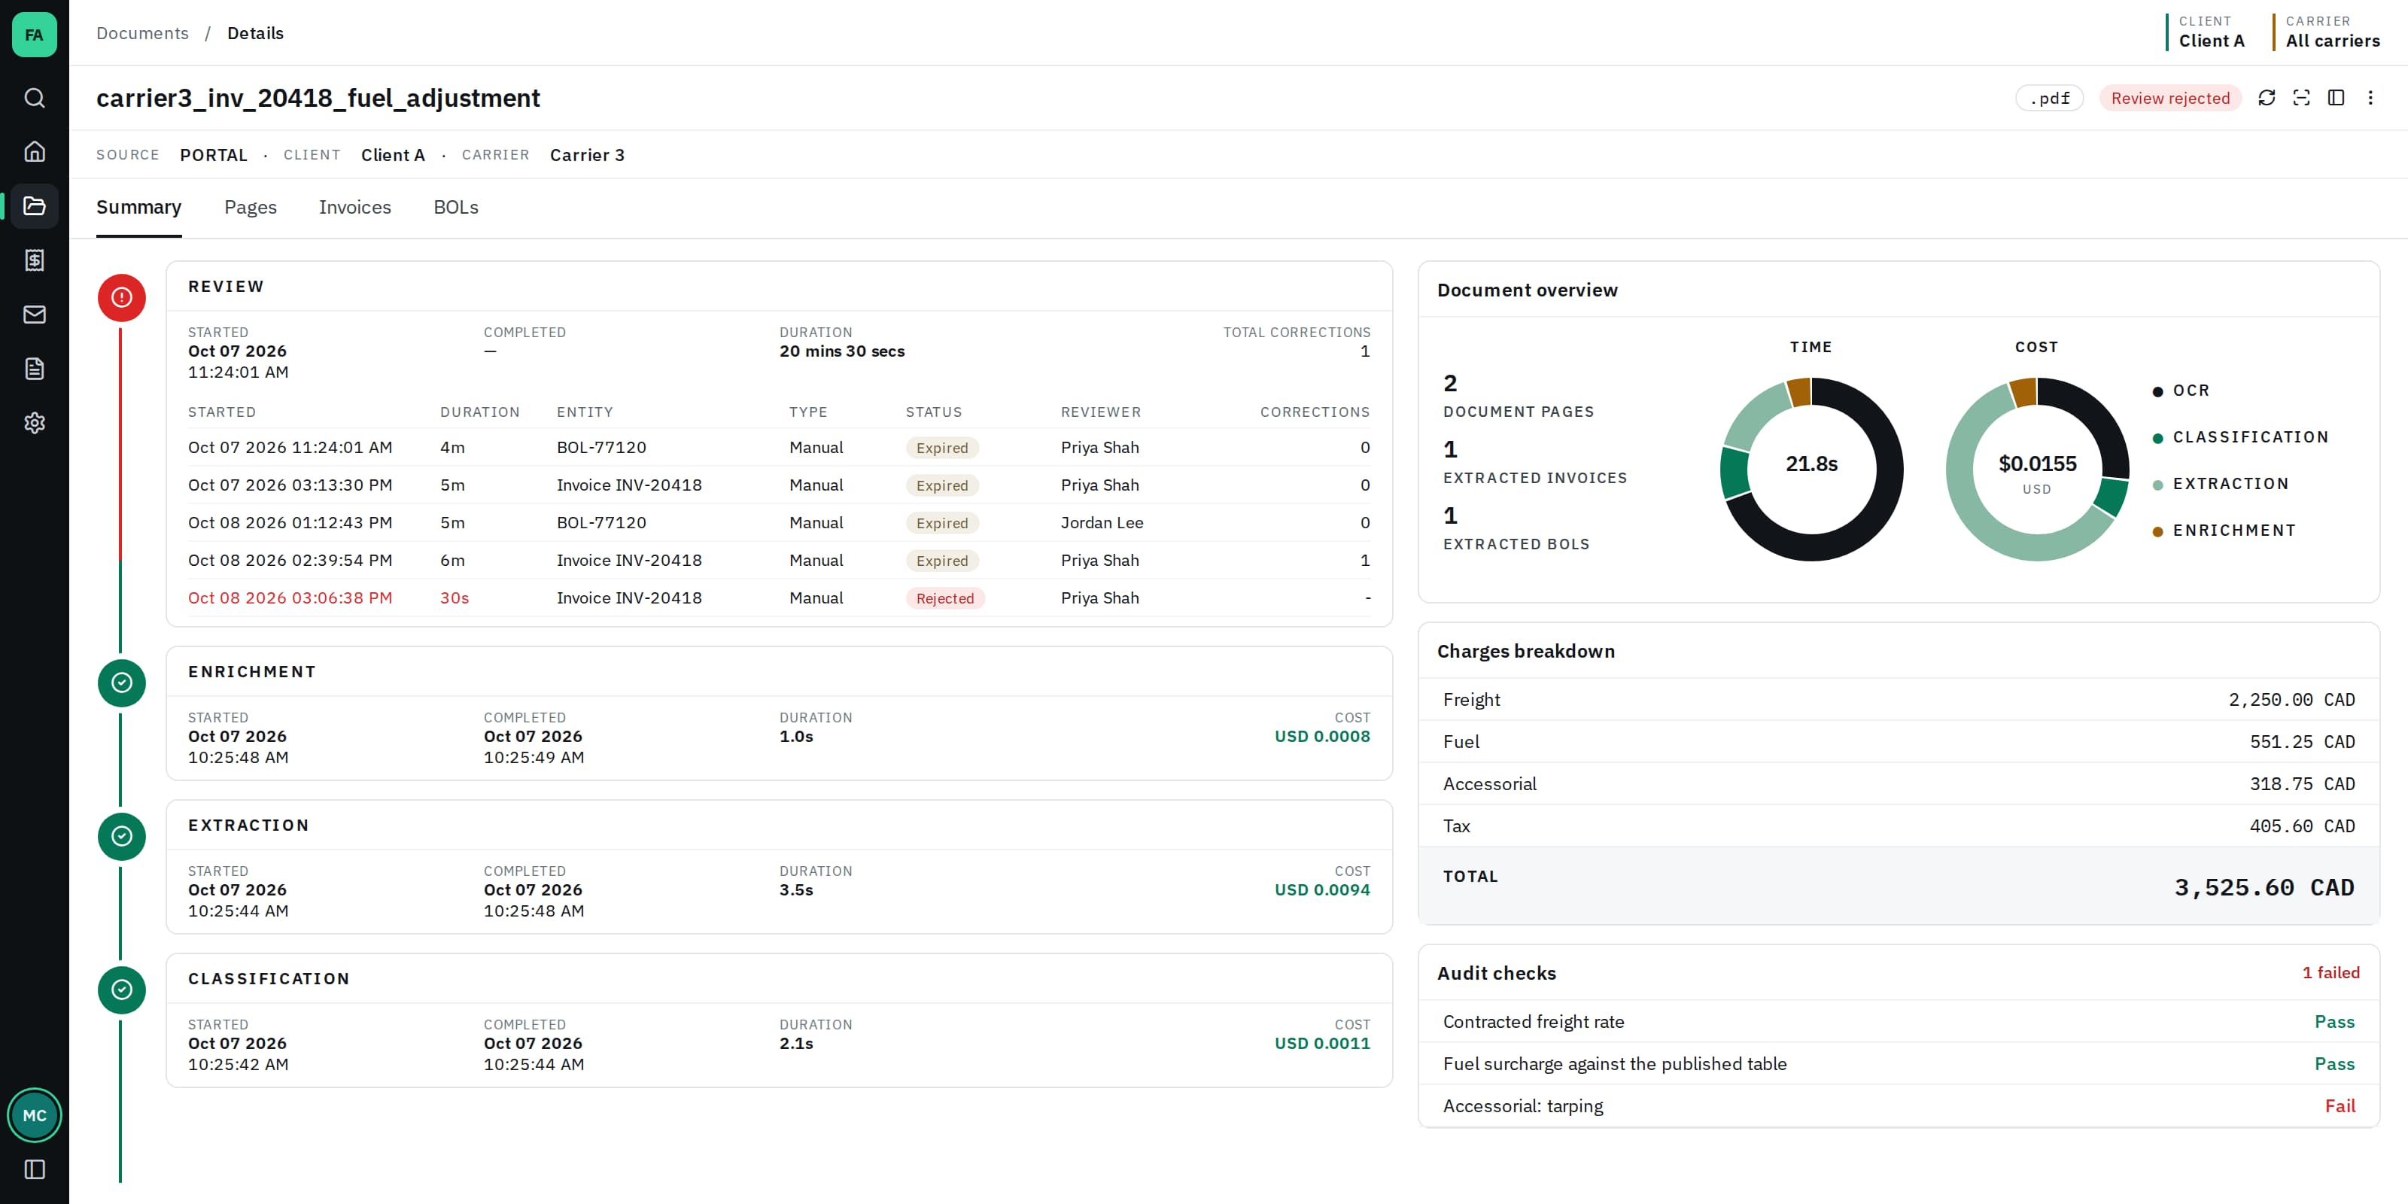This screenshot has height=1204, width=2408.
Task: Click the Details breadcrumb
Action: [x=255, y=32]
